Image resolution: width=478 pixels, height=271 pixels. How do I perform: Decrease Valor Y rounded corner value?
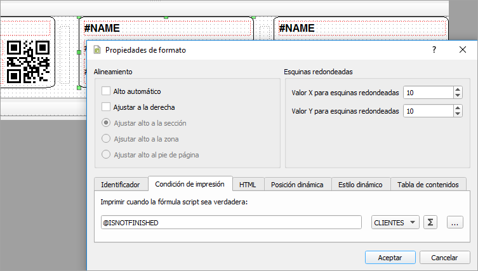458,114
